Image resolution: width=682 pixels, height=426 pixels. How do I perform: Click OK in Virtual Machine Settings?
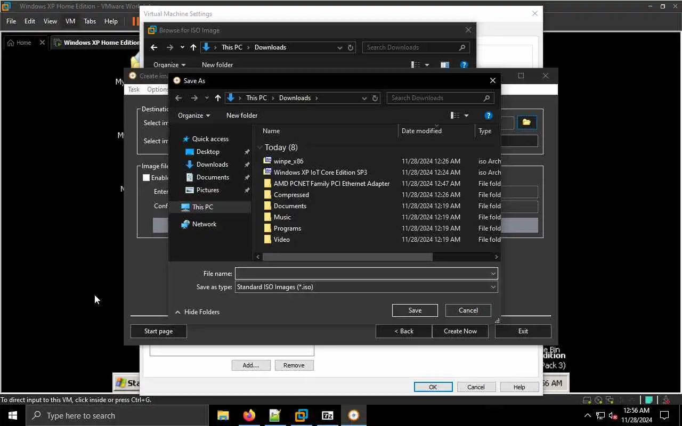coord(433,387)
